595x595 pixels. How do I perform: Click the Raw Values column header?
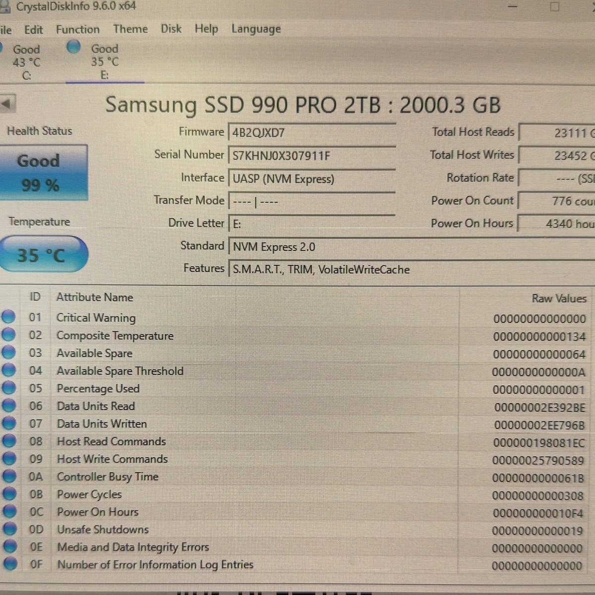click(559, 298)
